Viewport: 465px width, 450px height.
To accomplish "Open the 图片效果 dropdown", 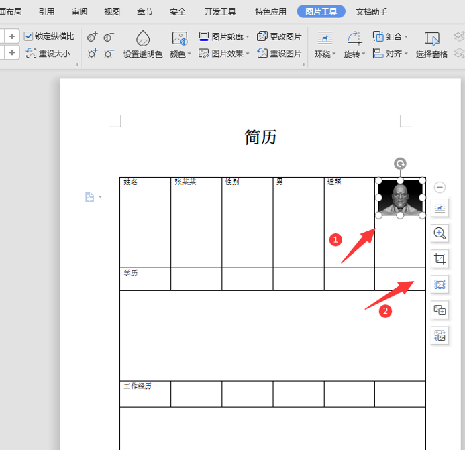I will point(224,54).
